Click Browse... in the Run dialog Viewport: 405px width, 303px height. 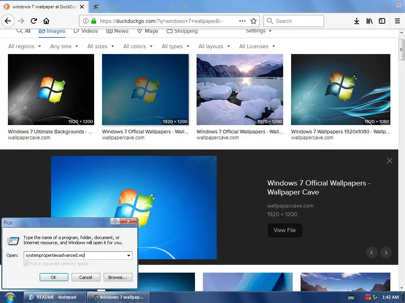click(x=118, y=277)
